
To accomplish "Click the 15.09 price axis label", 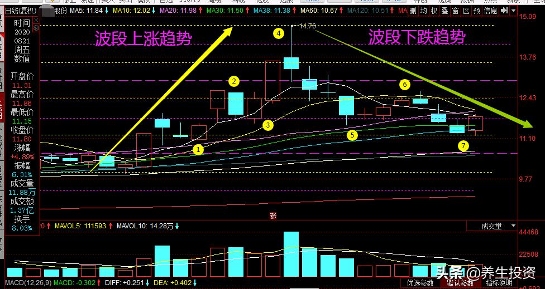I will coord(528,16).
